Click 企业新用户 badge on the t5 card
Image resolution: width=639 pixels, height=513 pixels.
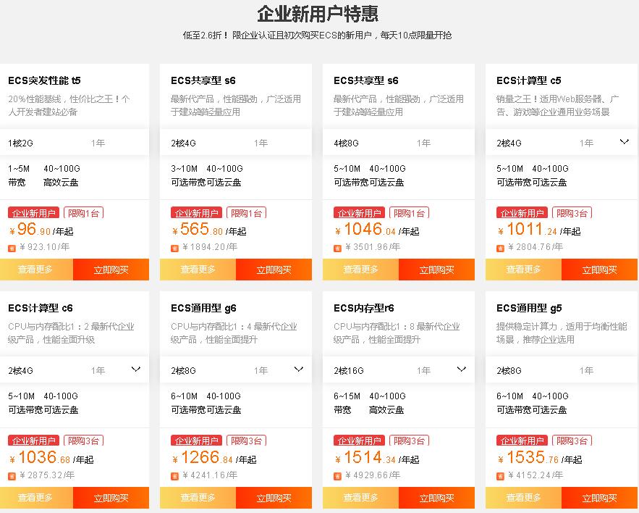pos(34,213)
